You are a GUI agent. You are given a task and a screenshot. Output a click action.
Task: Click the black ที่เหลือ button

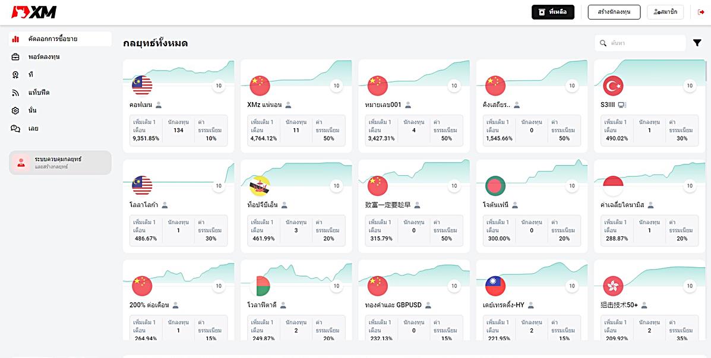[x=552, y=12]
